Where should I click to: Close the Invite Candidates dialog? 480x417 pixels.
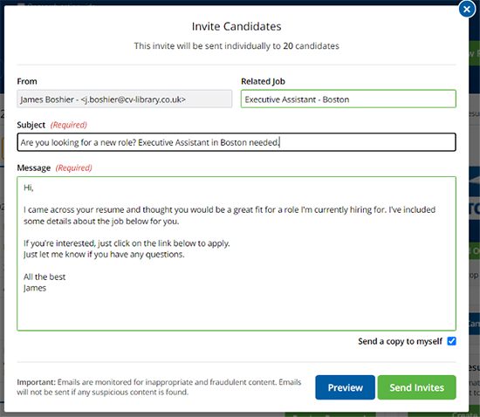pos(467,10)
